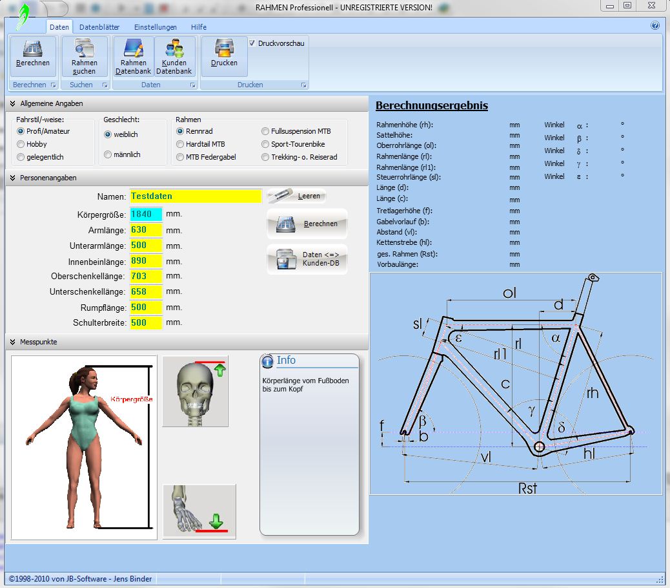Viewport: 670px width, 588px height.
Task: Collapse the Allgemeine Angaben section
Action: point(12,103)
